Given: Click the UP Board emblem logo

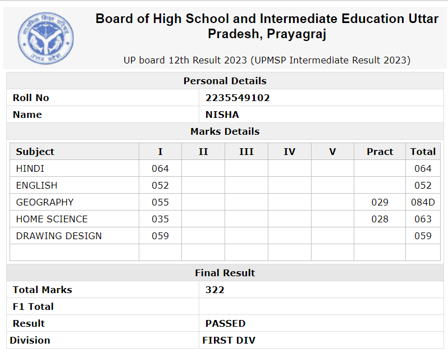Looking at the screenshot, I should [x=45, y=38].
